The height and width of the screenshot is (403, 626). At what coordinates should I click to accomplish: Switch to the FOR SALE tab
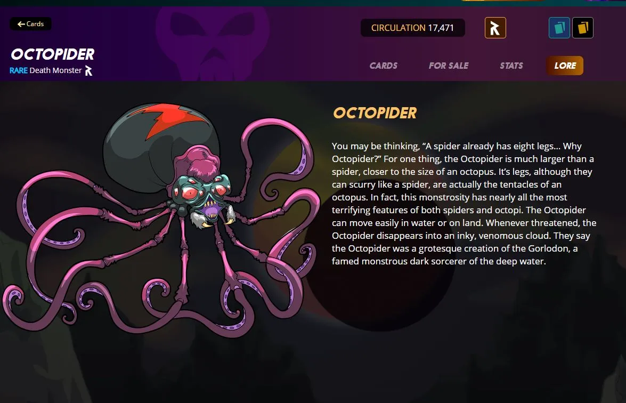[x=449, y=66]
